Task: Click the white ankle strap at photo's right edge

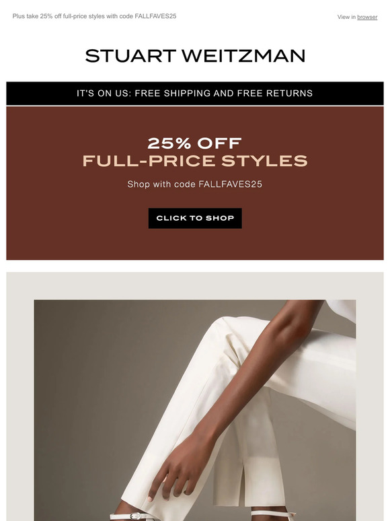Action: [272, 514]
